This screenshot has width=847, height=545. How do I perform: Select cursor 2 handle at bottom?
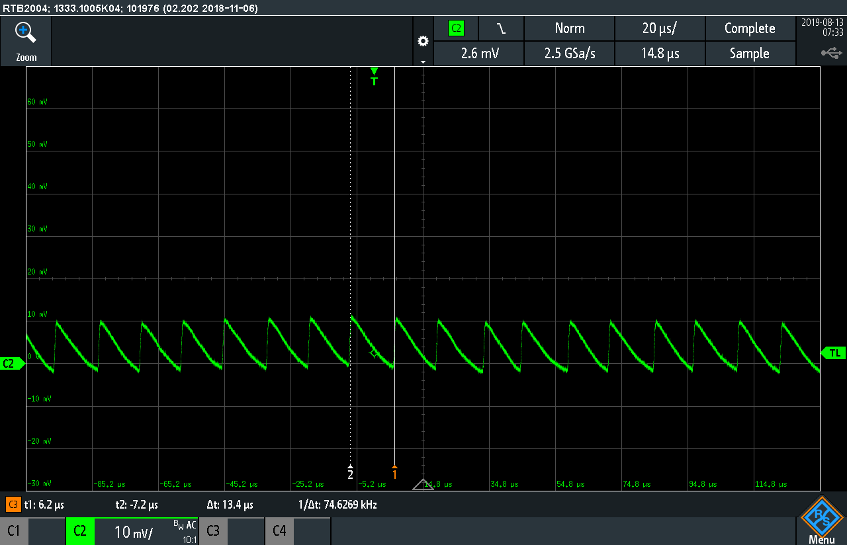351,472
